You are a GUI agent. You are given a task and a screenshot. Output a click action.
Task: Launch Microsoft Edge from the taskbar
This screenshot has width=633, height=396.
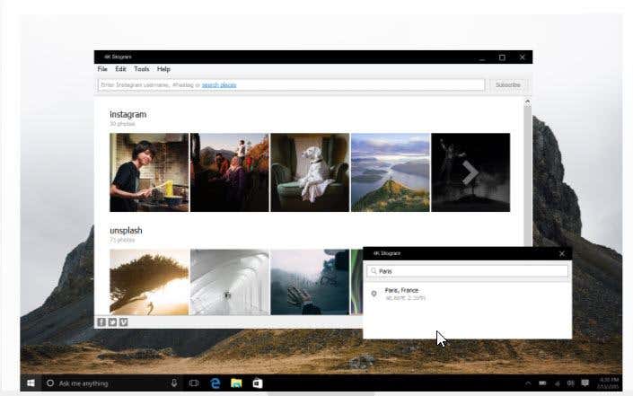tap(215, 383)
